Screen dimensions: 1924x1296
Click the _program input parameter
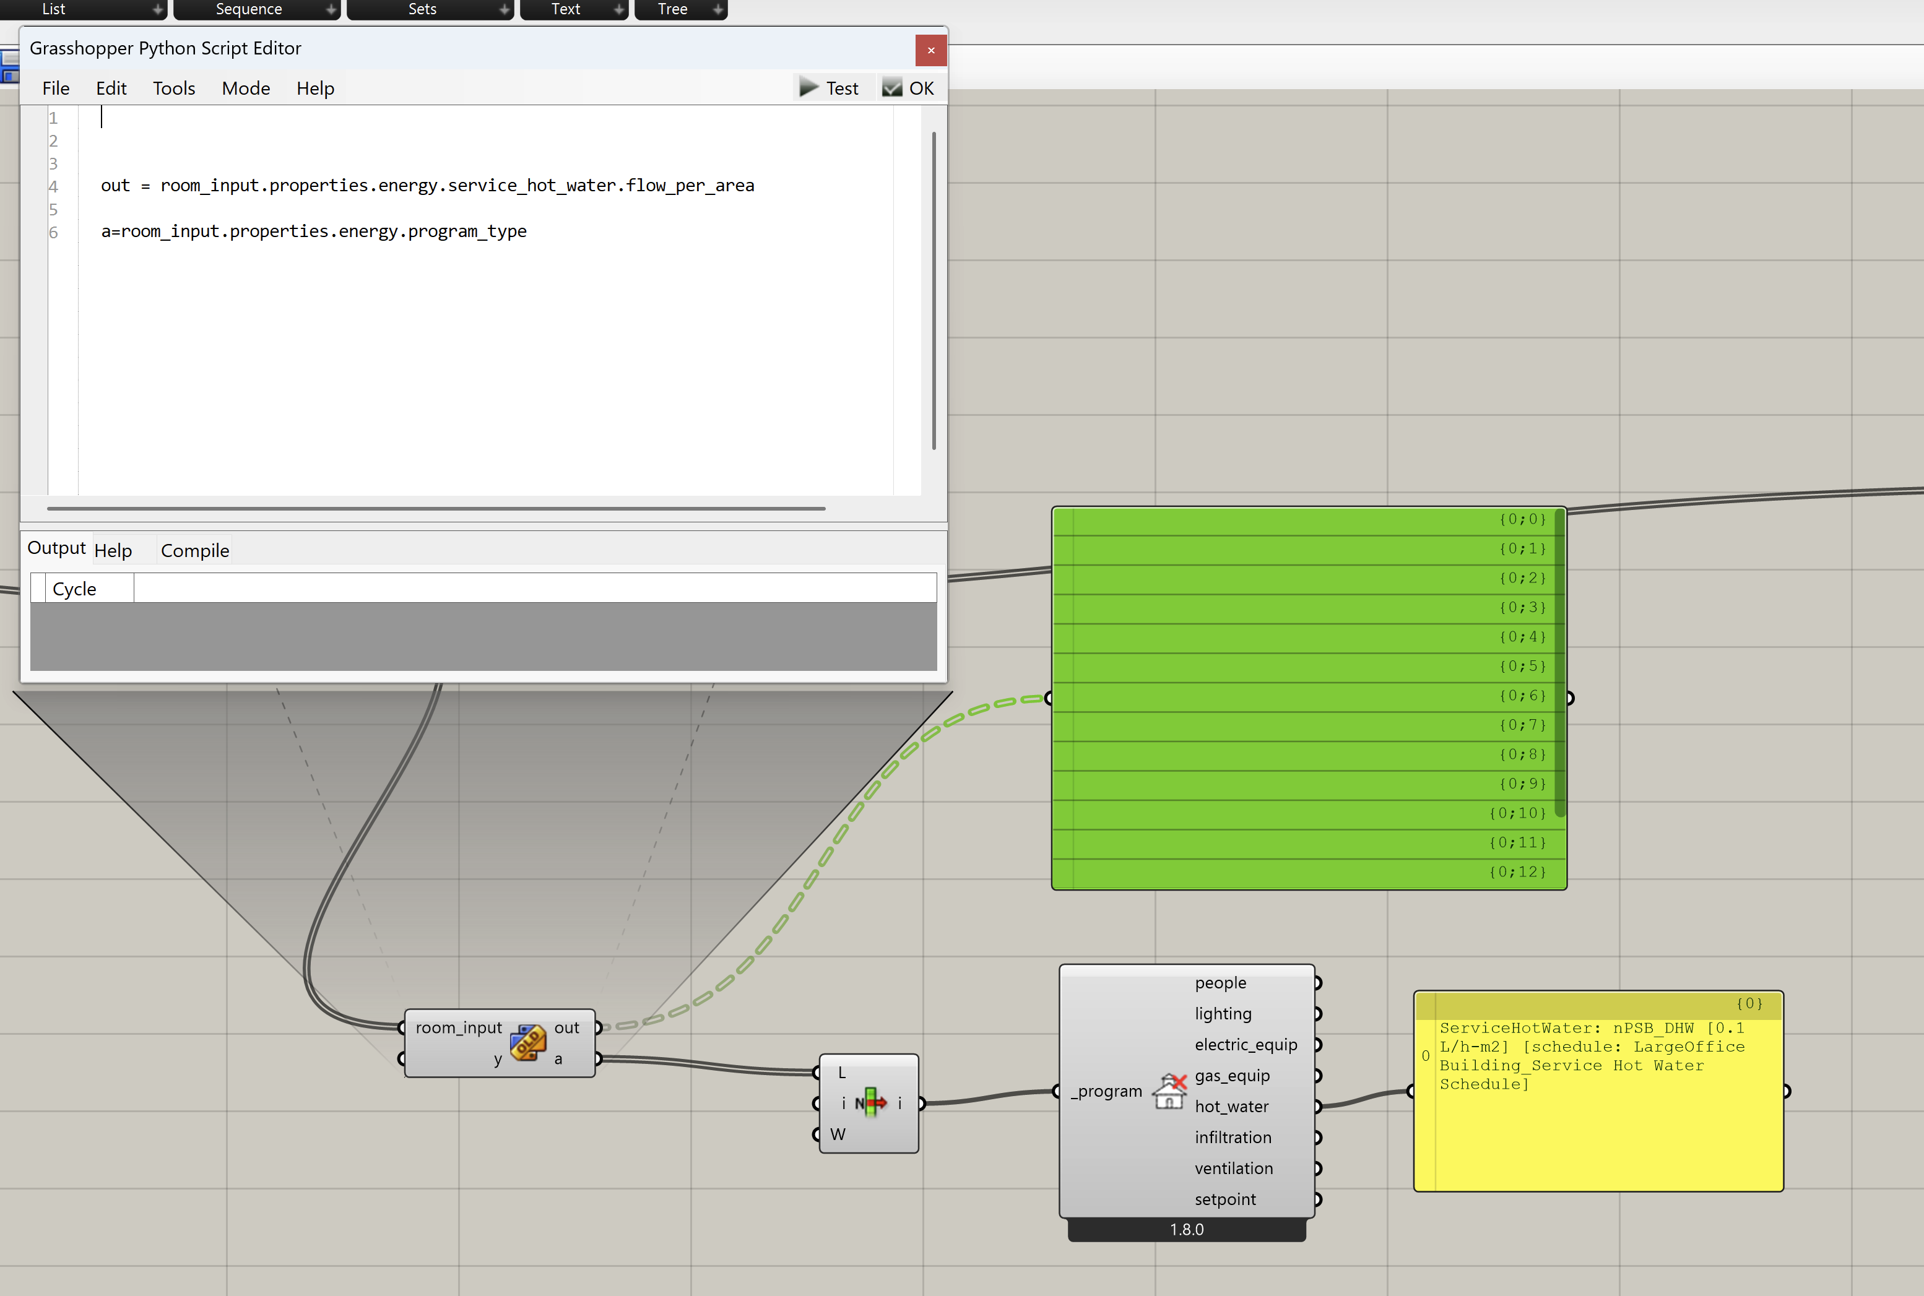pos(1106,1091)
